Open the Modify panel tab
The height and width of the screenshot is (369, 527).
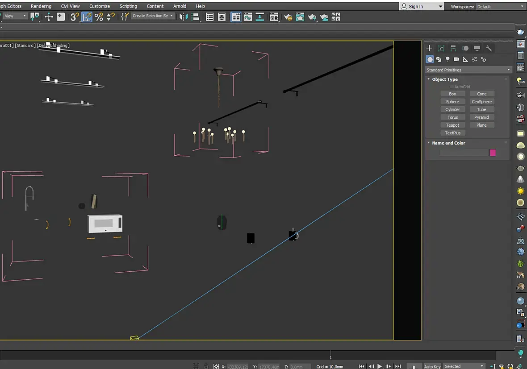(441, 48)
